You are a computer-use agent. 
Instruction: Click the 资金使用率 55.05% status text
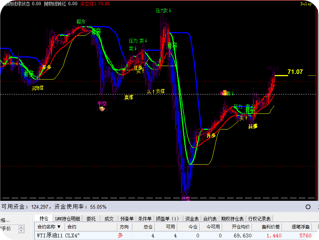point(80,207)
